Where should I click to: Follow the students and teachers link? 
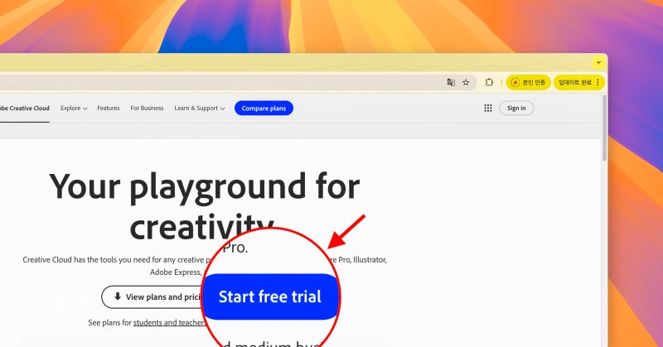[169, 322]
